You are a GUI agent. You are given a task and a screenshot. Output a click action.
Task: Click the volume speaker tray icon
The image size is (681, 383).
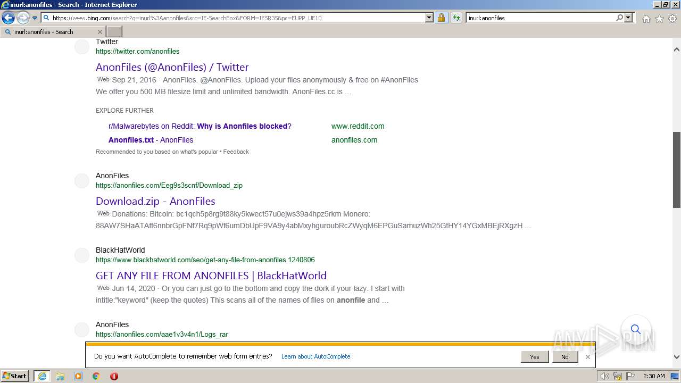coord(605,376)
